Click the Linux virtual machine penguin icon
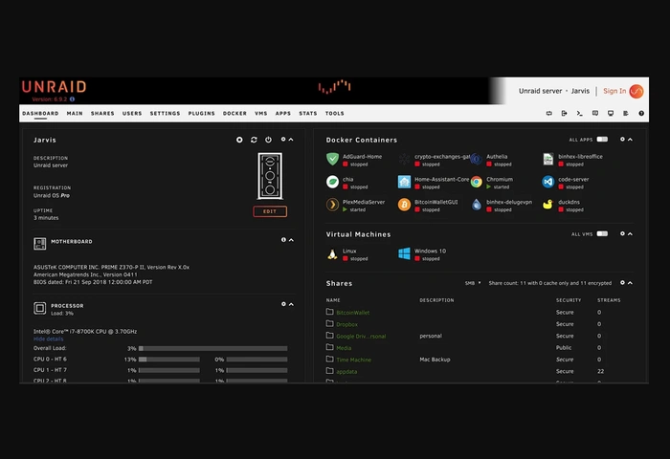The width and height of the screenshot is (670, 459). tap(332, 253)
